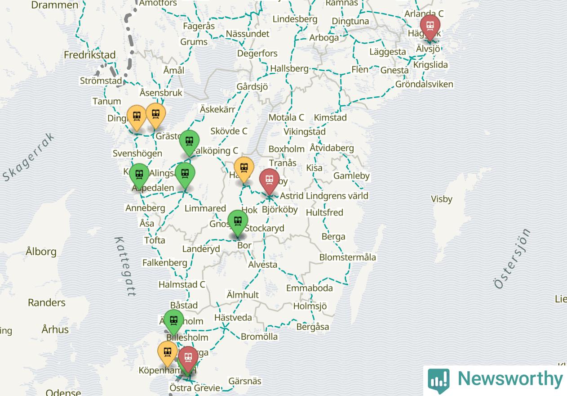
Task: Select the red train marker above Älvsjö
Action: click(x=430, y=27)
